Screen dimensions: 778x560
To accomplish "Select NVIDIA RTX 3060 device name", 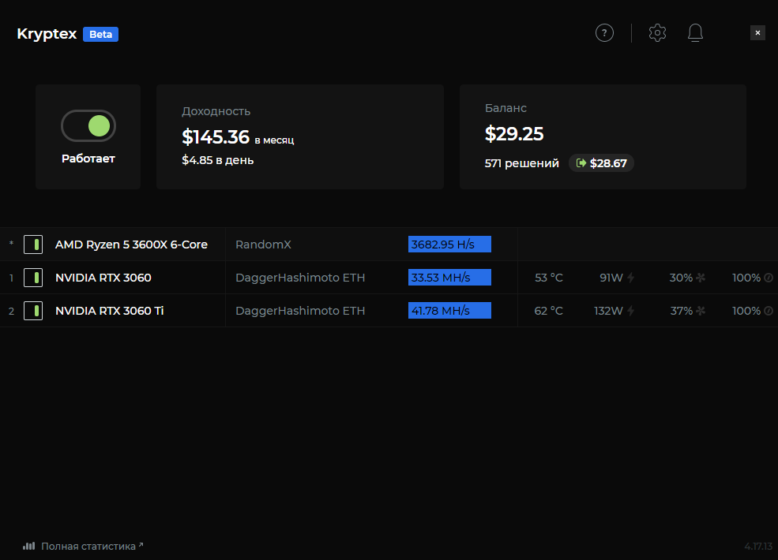I will [103, 278].
